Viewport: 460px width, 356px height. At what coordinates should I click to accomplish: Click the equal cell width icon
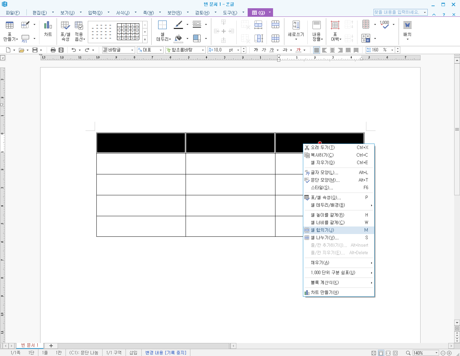[258, 25]
